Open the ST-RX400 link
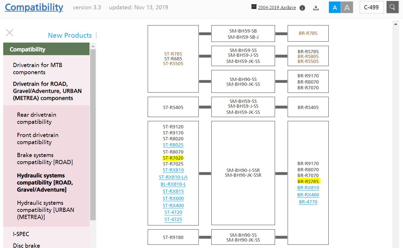403x248 pixels. [x=173, y=205]
